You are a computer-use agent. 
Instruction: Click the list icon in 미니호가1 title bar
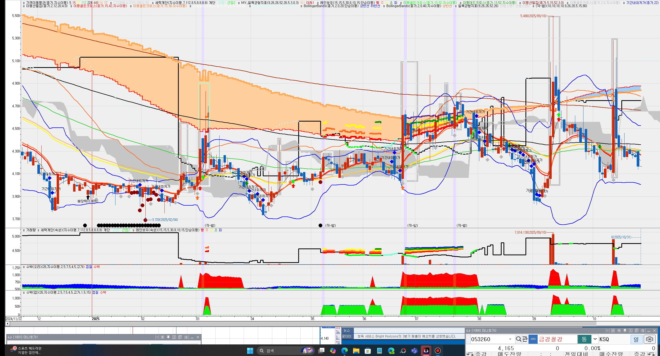[x=186, y=337]
